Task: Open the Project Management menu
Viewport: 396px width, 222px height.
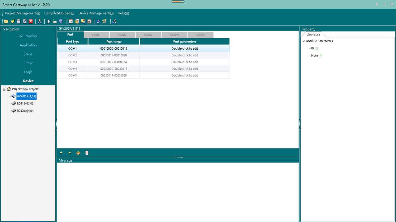Action: pyautogui.click(x=23, y=13)
